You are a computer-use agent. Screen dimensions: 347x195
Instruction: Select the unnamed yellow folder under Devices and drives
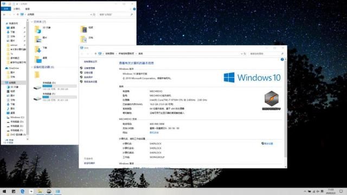(x=37, y=75)
